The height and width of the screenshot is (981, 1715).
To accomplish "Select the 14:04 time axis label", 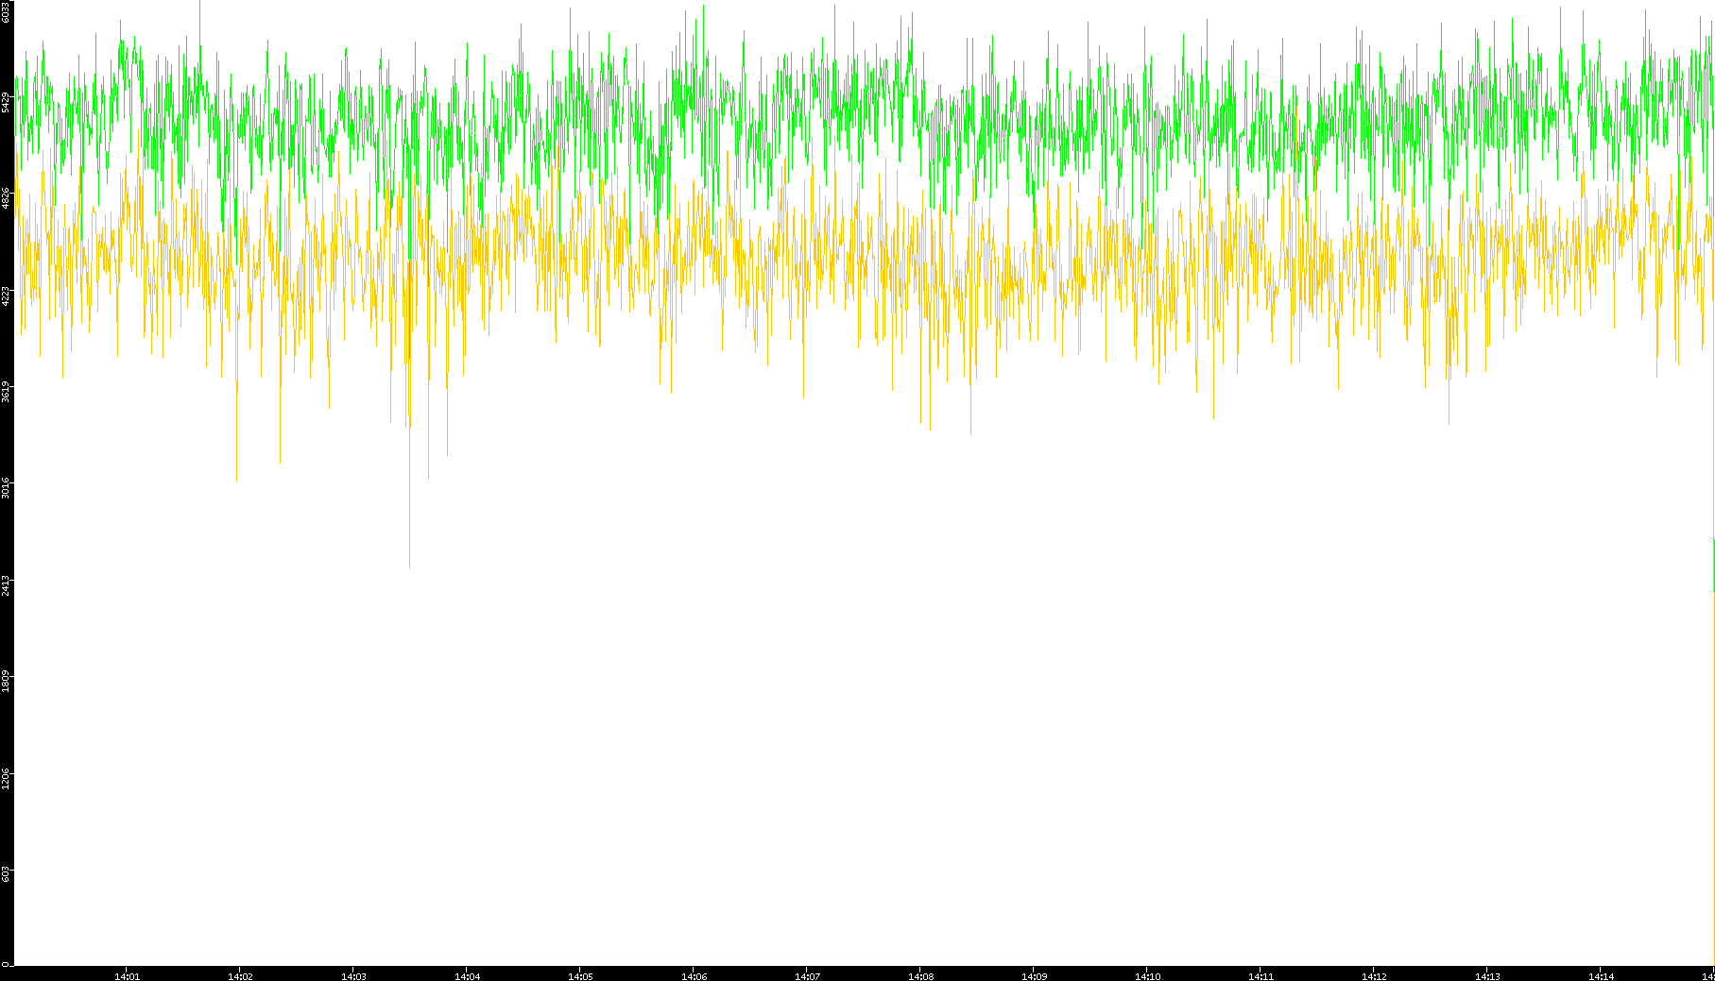I will pos(467,976).
